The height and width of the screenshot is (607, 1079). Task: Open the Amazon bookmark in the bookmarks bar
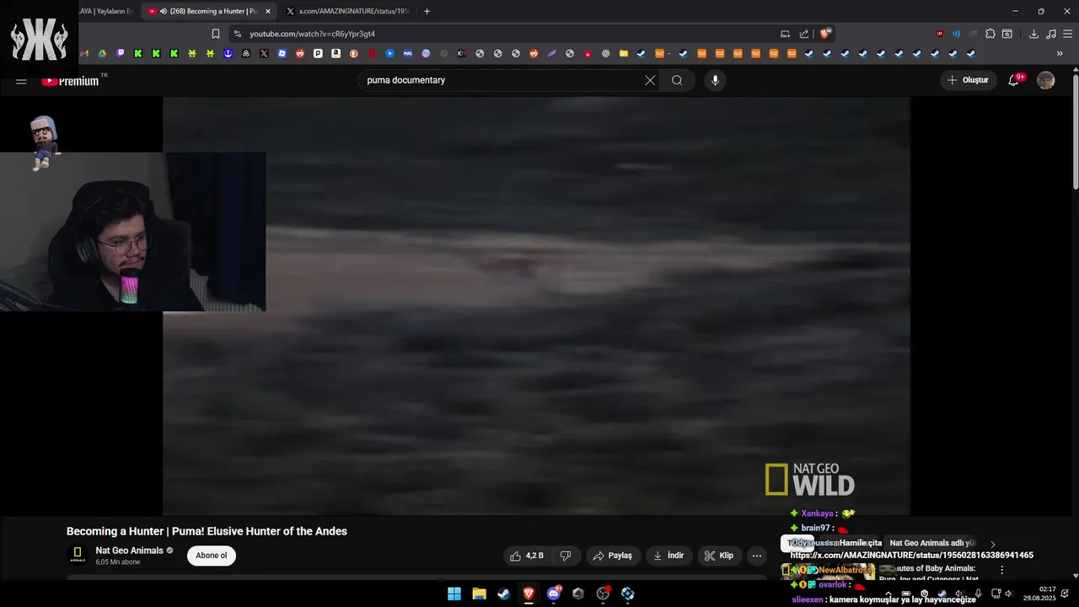(336, 53)
